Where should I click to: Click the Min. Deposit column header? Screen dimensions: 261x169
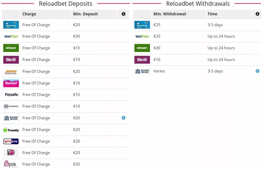(85, 14)
